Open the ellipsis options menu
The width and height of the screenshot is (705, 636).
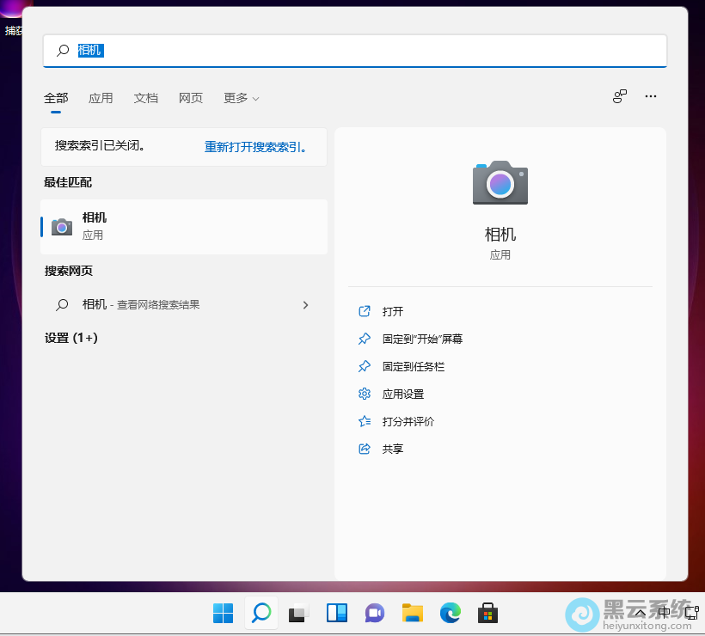651,96
